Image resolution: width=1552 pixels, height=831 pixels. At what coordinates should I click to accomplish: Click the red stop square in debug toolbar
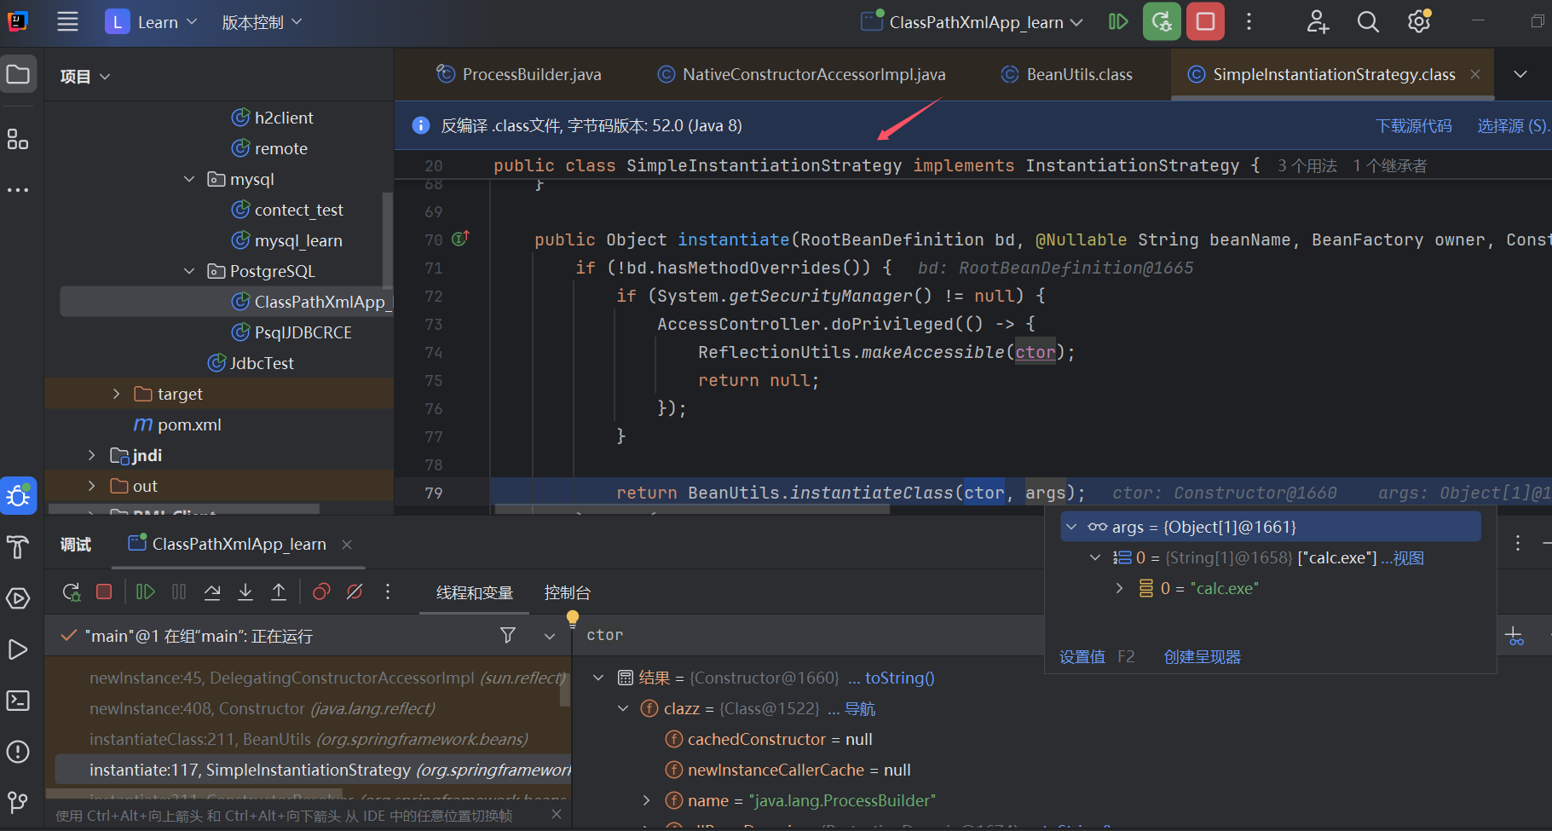104,592
